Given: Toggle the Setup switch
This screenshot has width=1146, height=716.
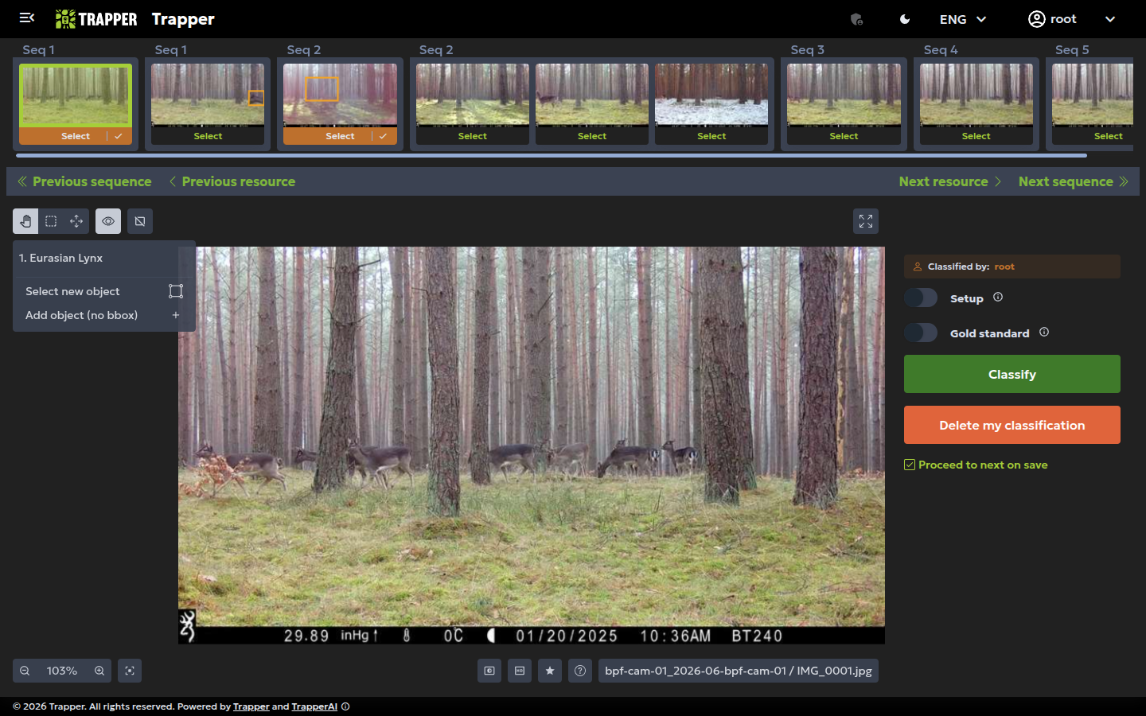Looking at the screenshot, I should [x=921, y=298].
